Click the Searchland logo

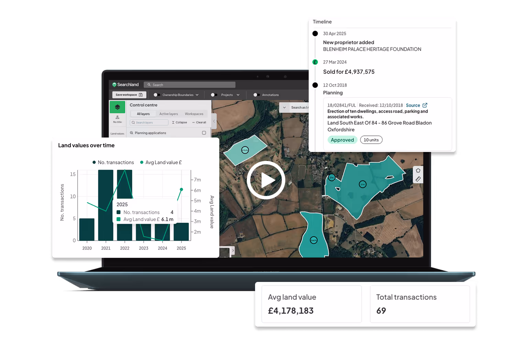(x=125, y=85)
